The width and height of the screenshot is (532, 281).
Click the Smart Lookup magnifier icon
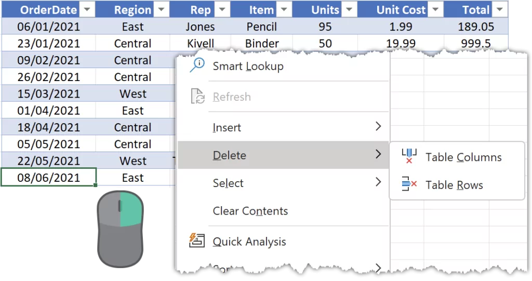click(197, 65)
